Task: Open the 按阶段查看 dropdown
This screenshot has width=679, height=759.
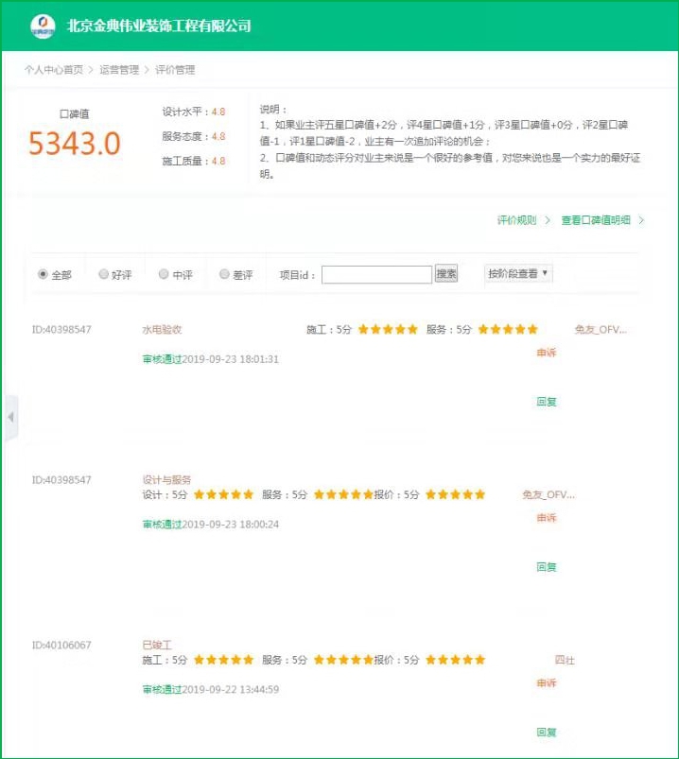Action: point(518,273)
